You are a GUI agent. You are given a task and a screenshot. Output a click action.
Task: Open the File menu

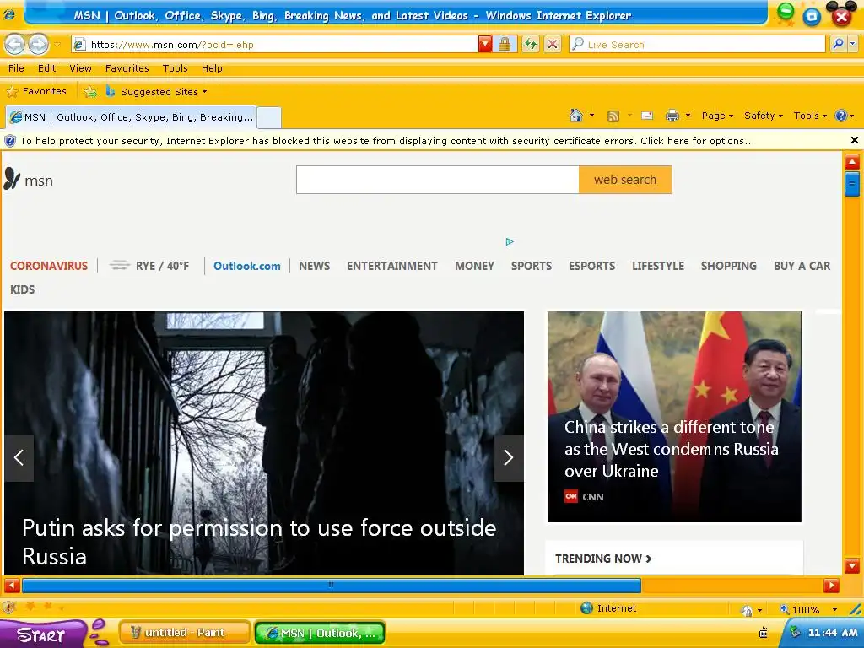[x=16, y=68]
